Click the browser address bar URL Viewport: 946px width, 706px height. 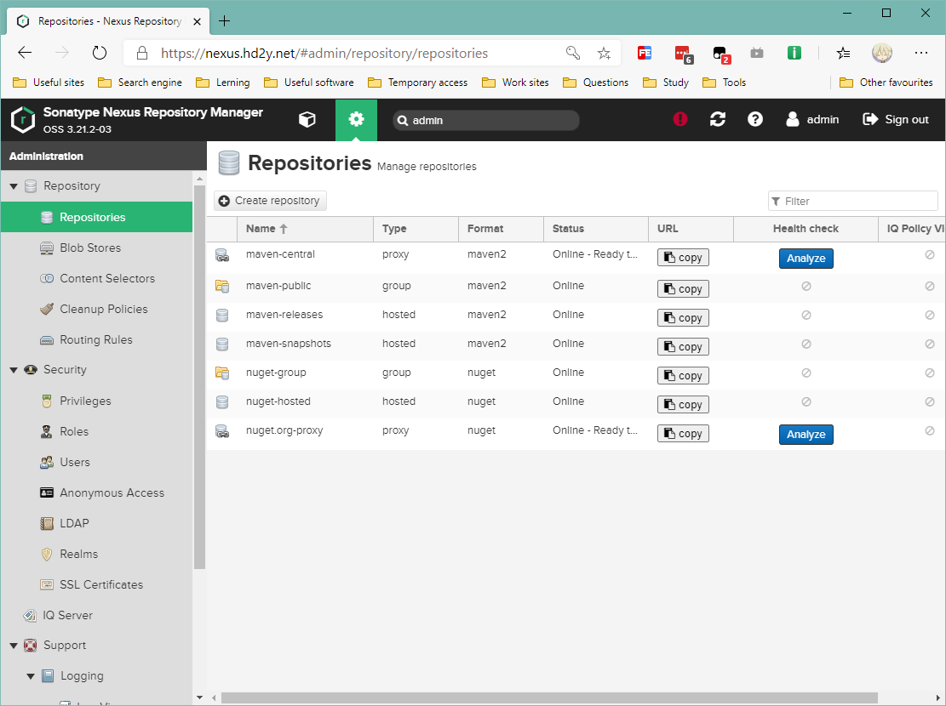324,53
